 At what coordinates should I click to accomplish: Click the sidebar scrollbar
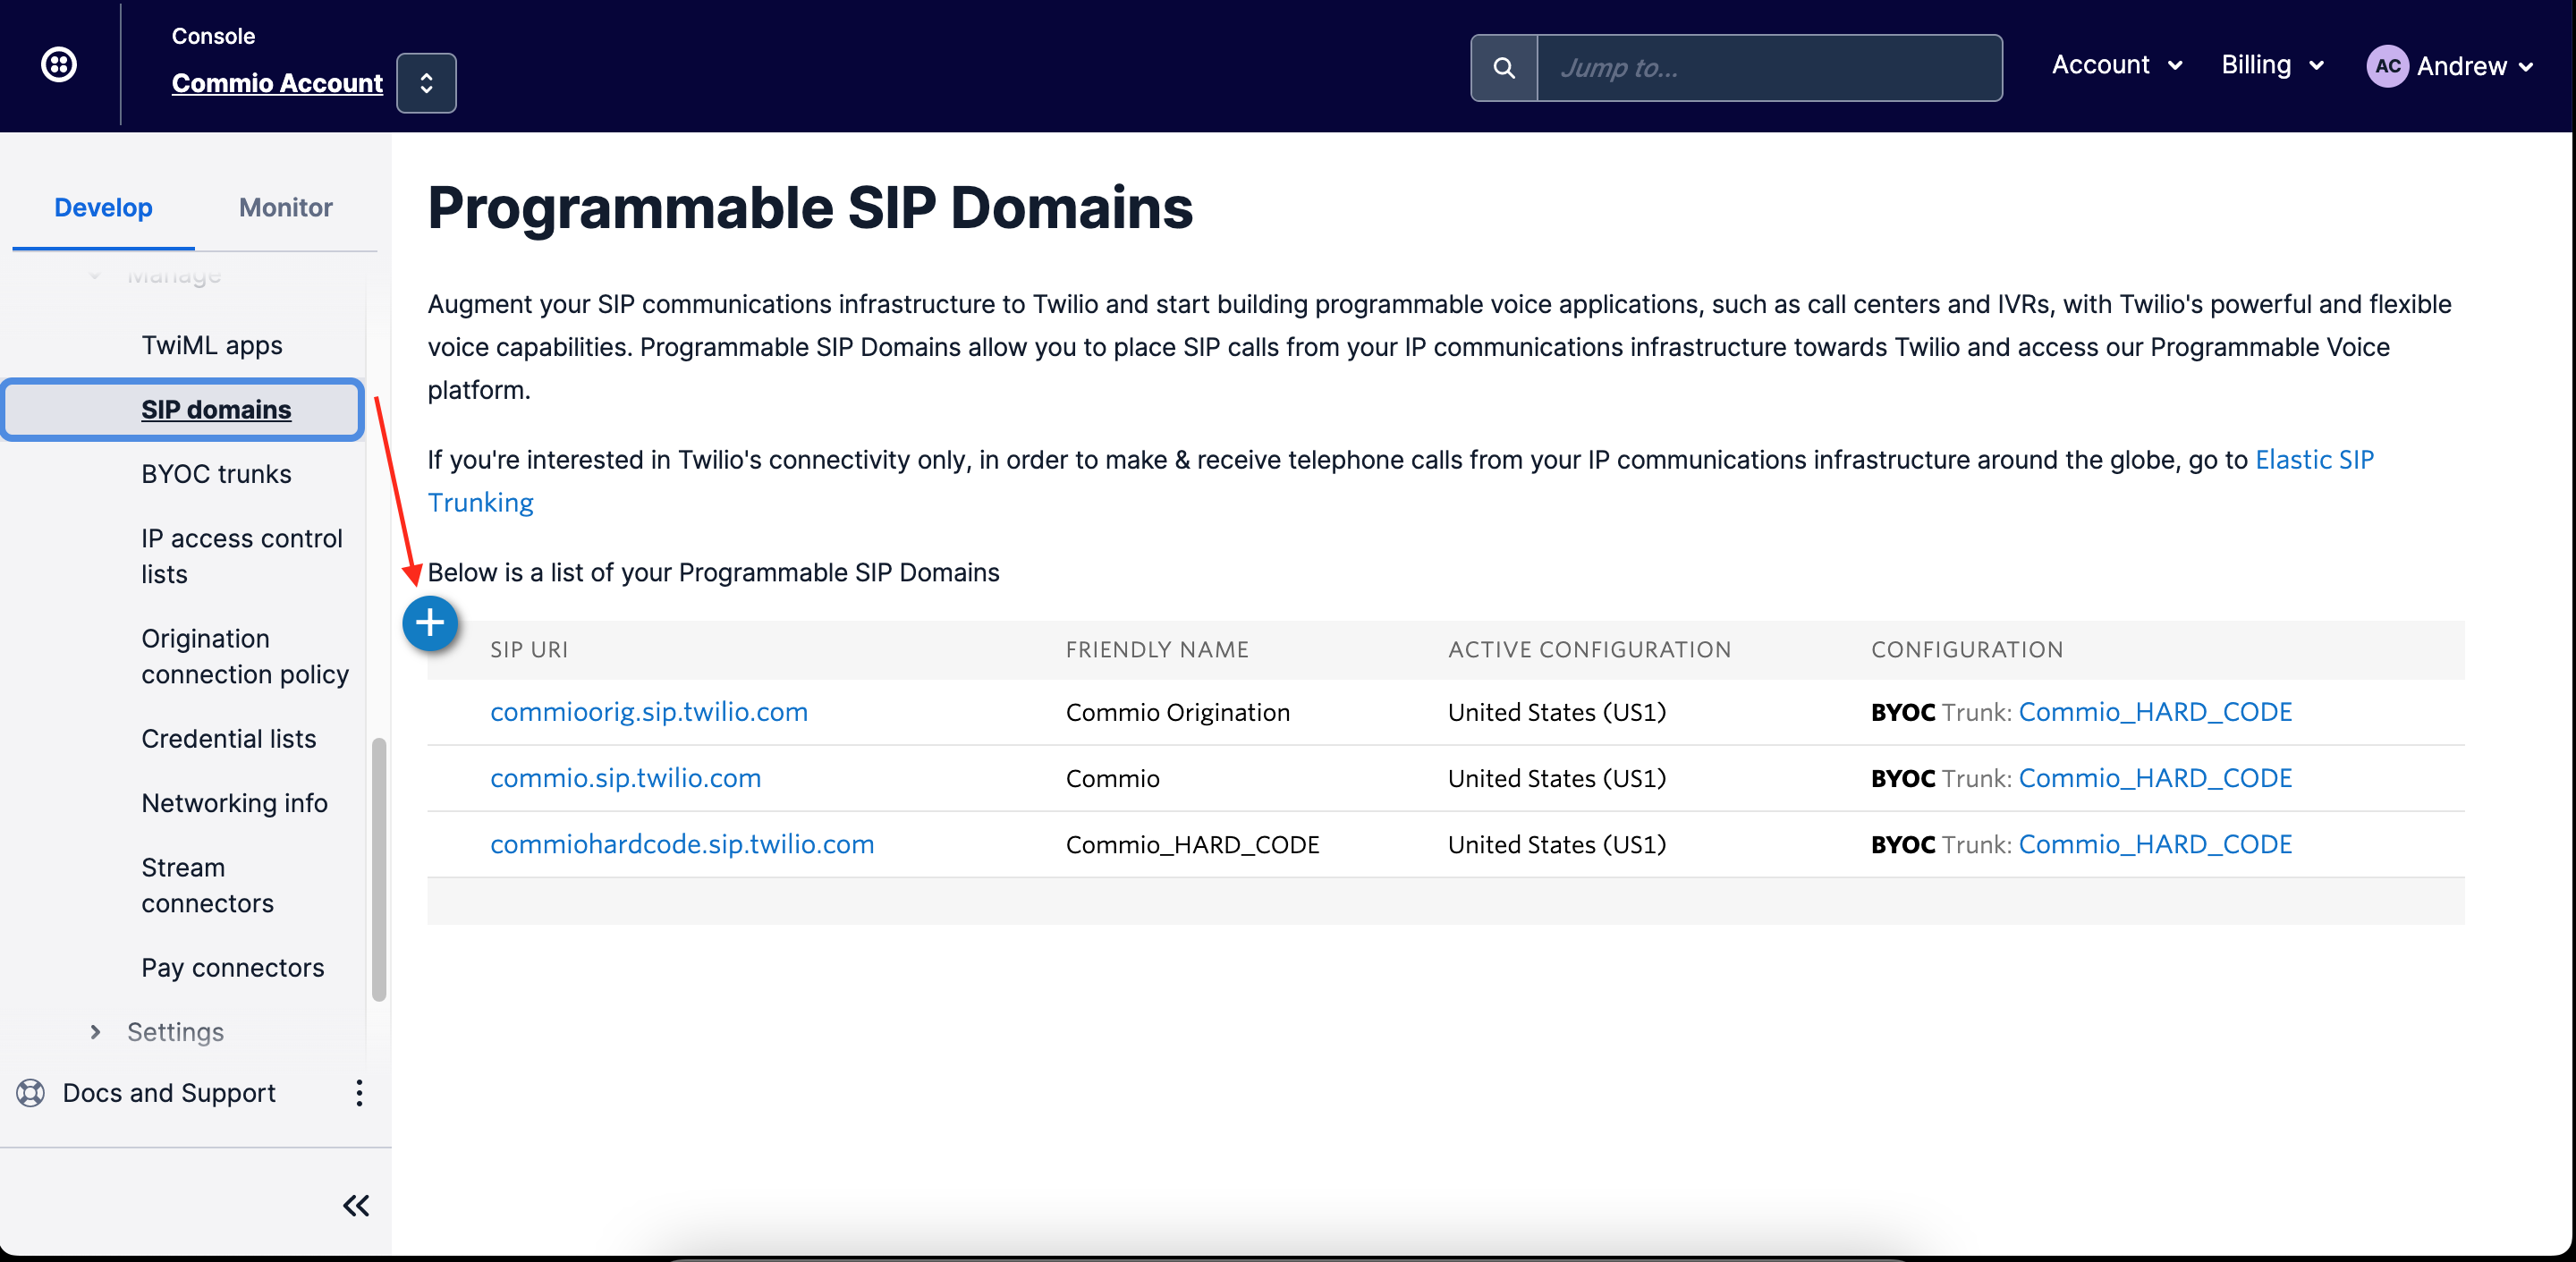(x=379, y=869)
